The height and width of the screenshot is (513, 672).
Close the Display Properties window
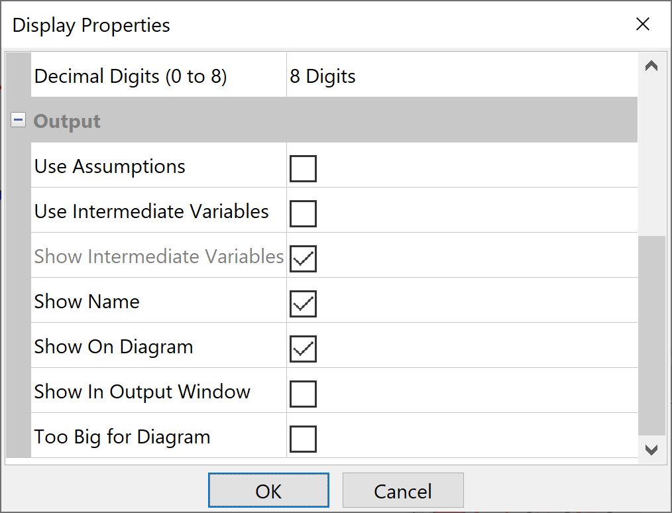click(x=642, y=25)
